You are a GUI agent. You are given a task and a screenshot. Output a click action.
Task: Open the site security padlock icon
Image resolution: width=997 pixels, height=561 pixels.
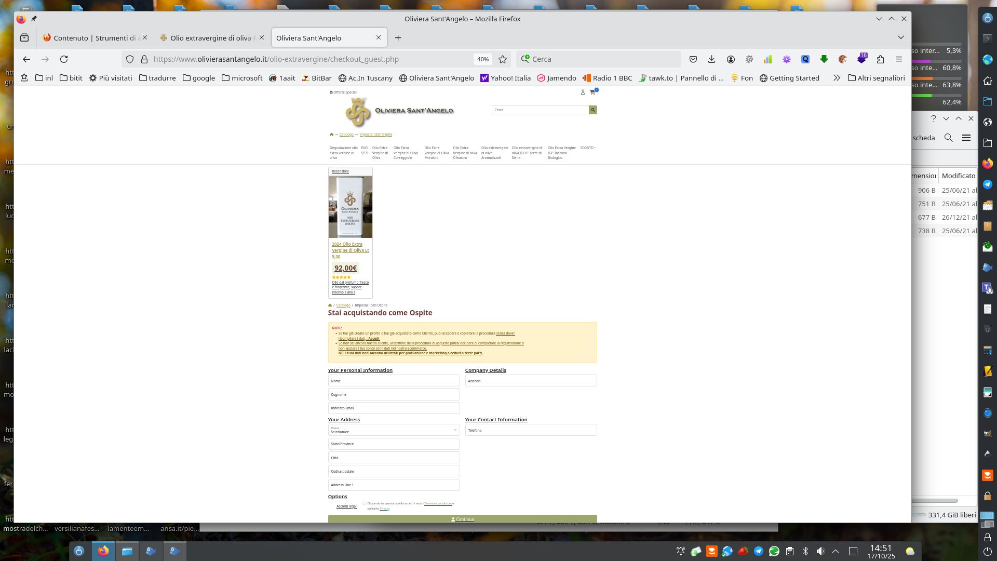144,59
